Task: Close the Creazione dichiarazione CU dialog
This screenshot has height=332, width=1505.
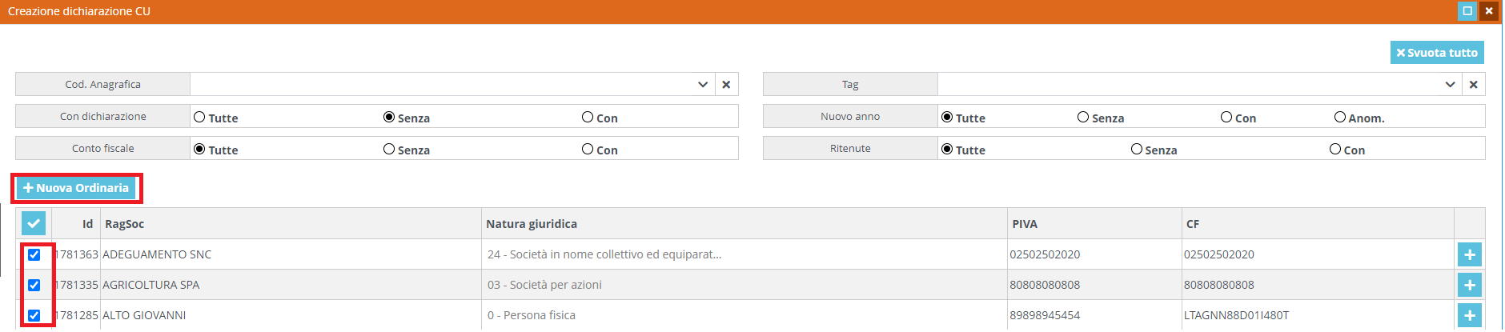Action: tap(1489, 11)
